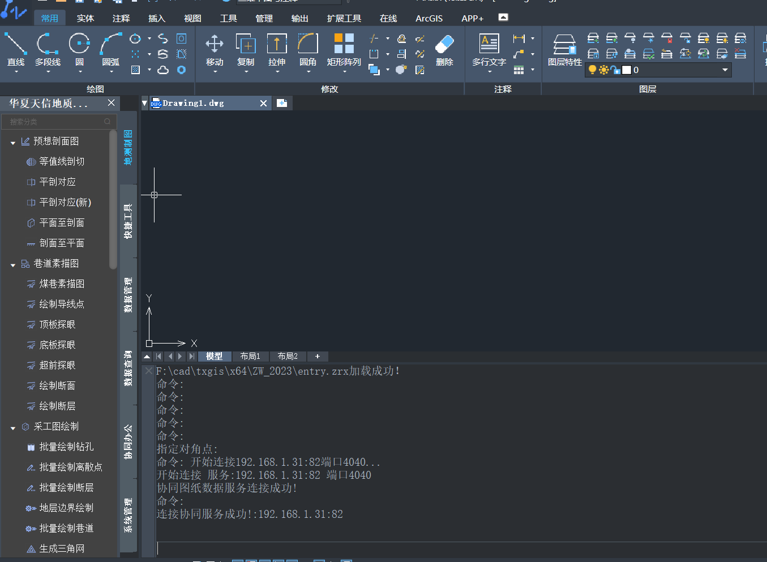Screen dimensions: 767x562
Task: Click the 圆角 fillet tool
Action: [x=308, y=49]
